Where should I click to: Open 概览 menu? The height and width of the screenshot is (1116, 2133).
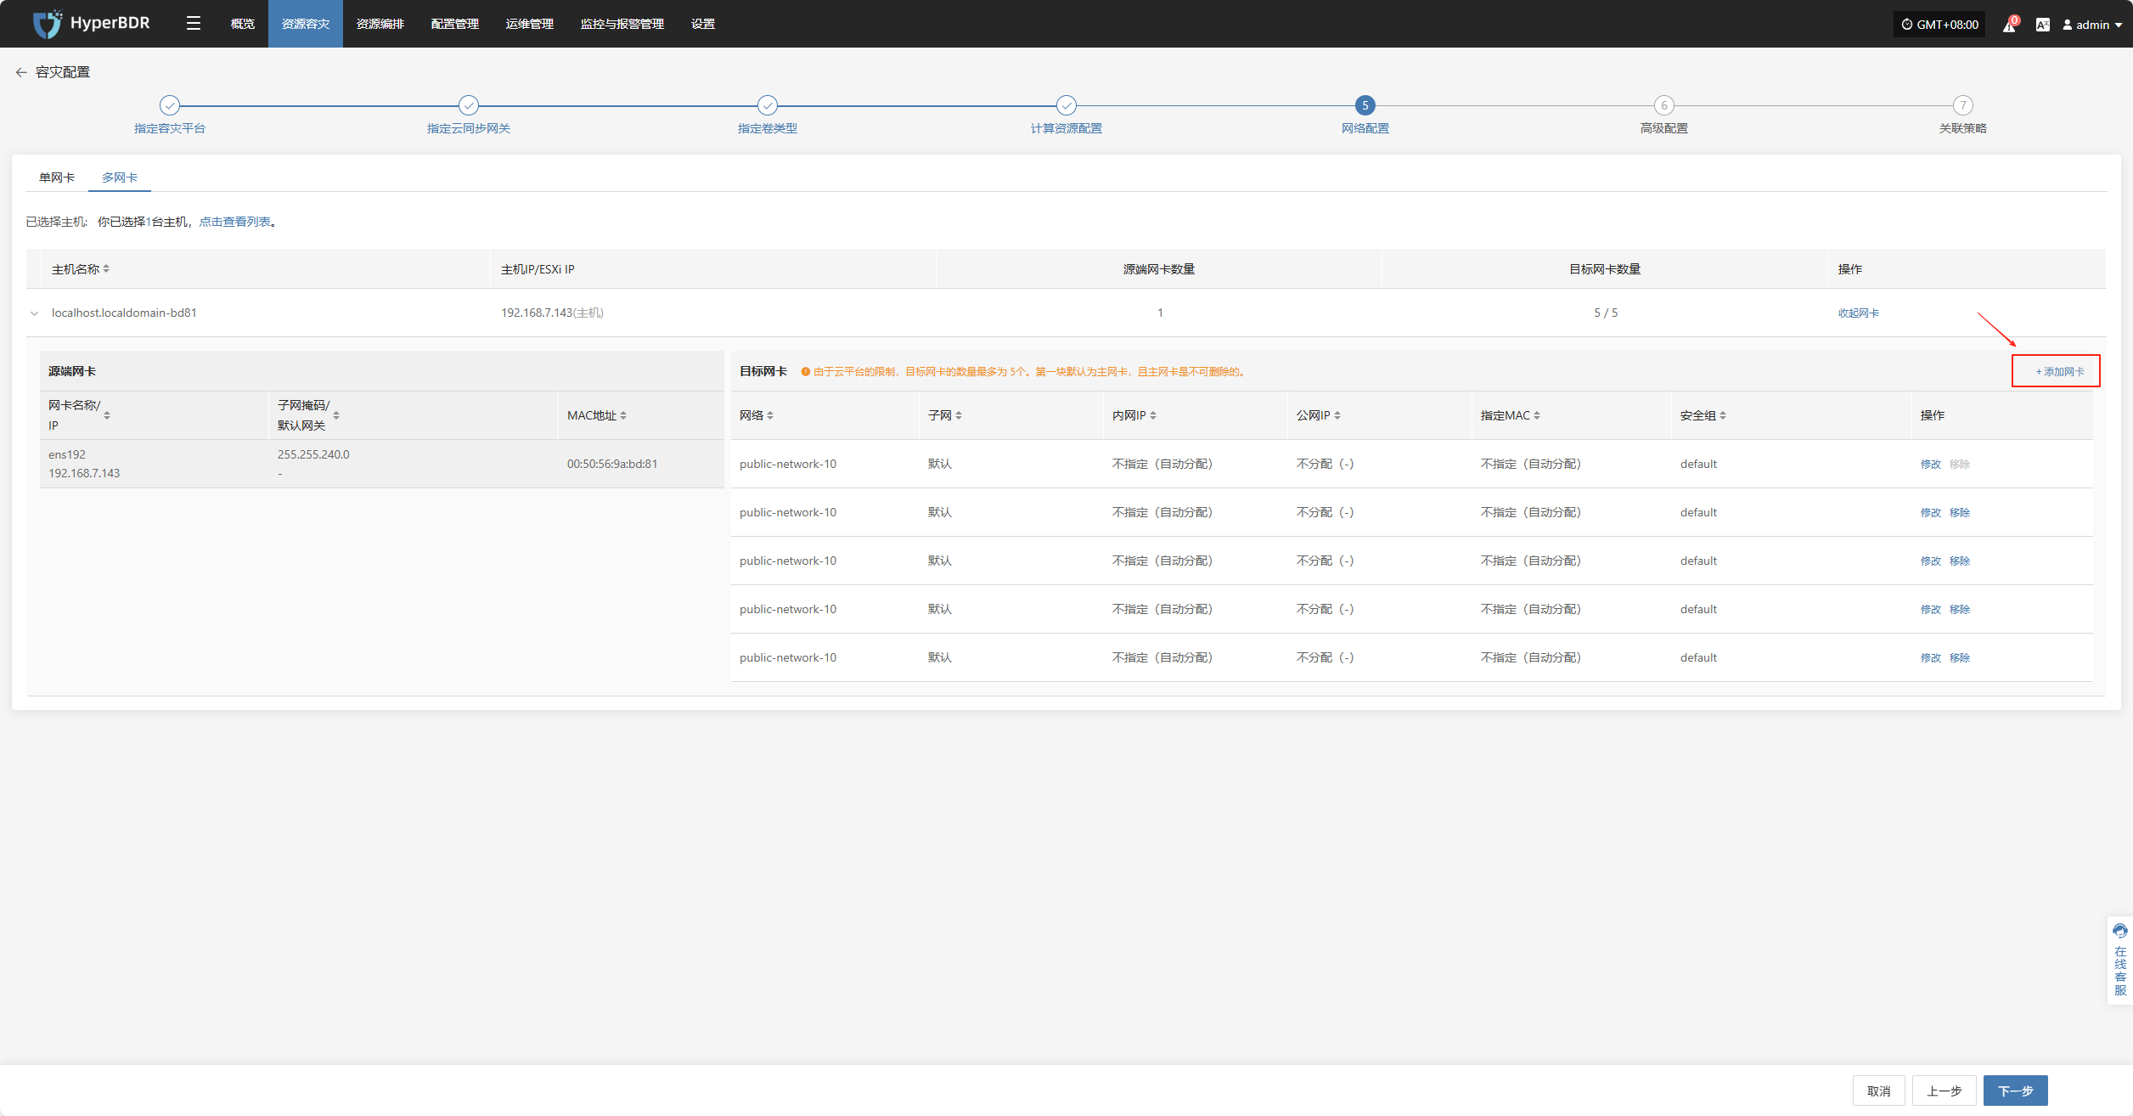[243, 24]
